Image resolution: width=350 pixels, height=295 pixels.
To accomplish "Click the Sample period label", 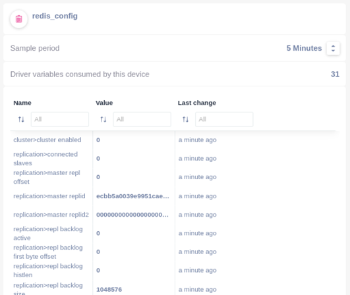I will tap(35, 48).
